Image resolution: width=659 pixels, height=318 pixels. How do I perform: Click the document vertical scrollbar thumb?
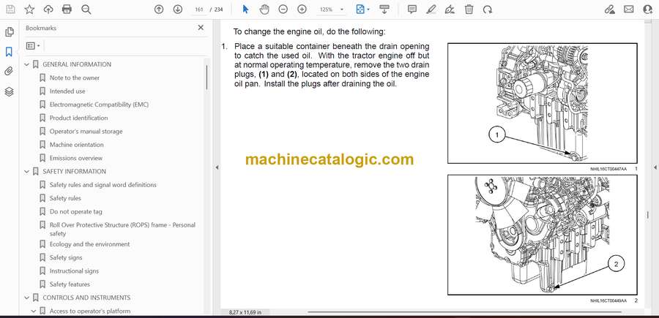pyautogui.click(x=647, y=215)
